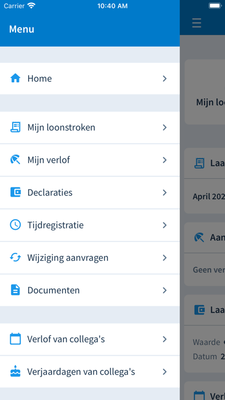Open the chevron next to Home

pyautogui.click(x=165, y=79)
